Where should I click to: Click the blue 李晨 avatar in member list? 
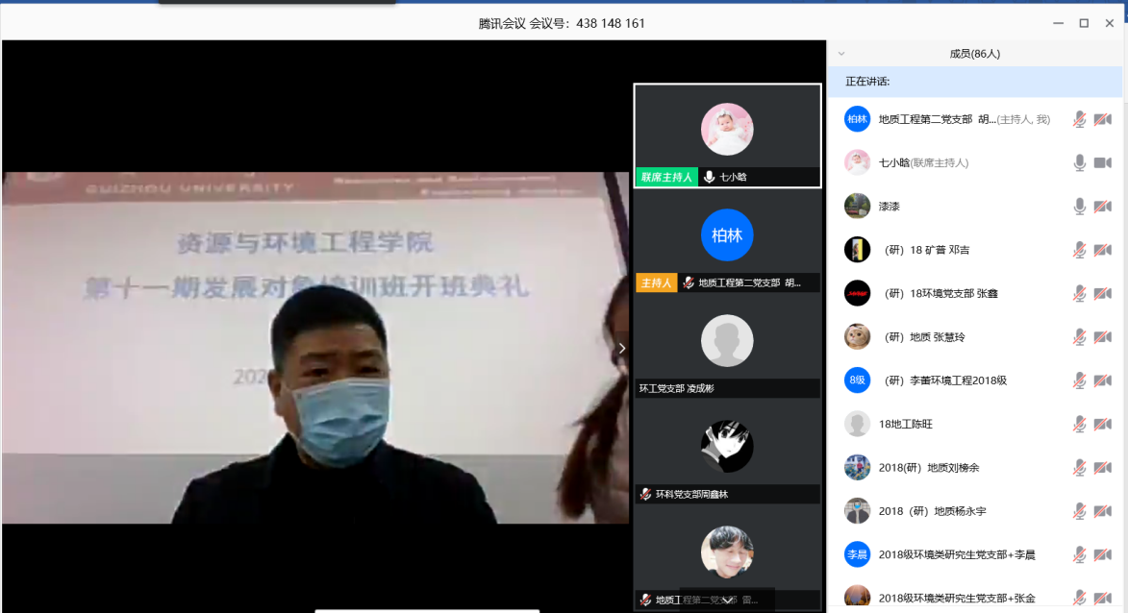(857, 554)
